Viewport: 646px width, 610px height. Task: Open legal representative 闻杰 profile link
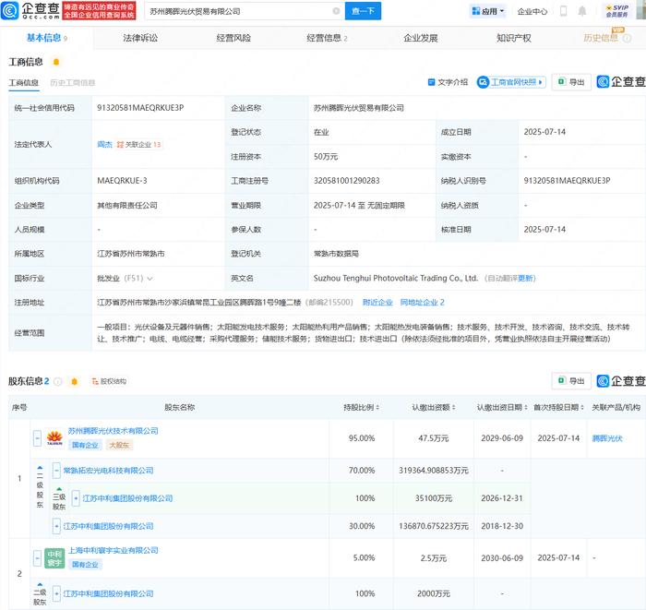point(104,145)
